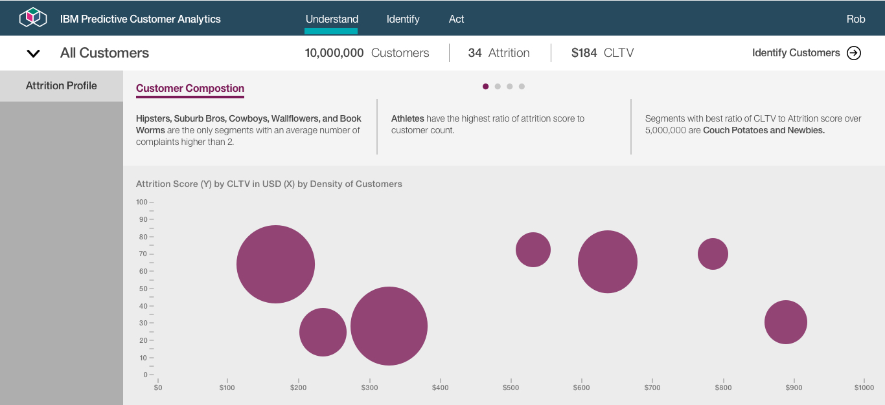Image resolution: width=885 pixels, height=405 pixels.
Task: Select the bubble near $890 CLTV
Action: coord(786,322)
